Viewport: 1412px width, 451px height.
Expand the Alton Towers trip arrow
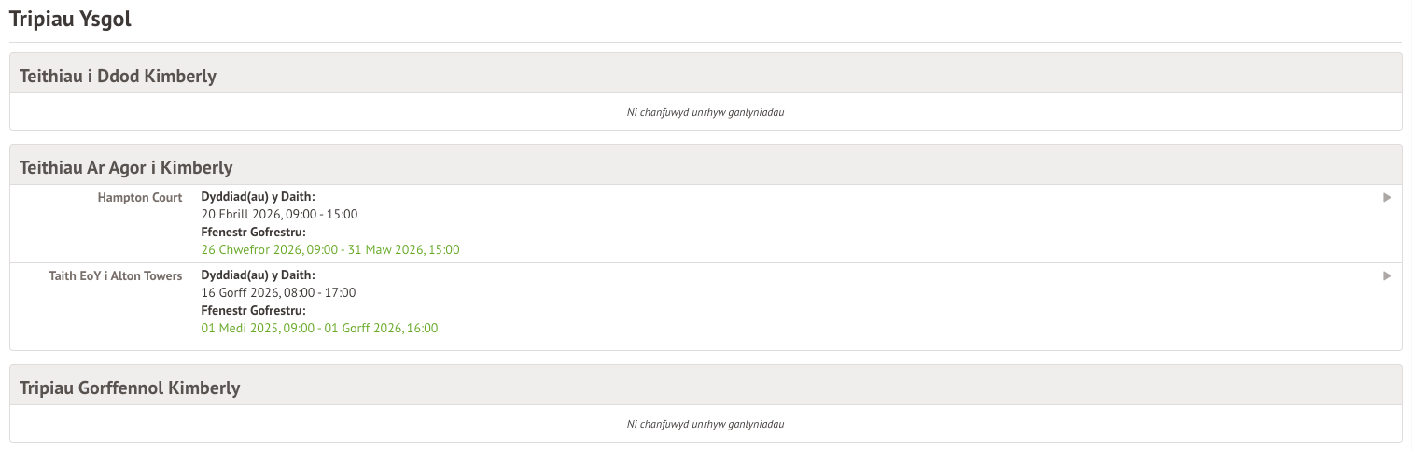[x=1387, y=275]
